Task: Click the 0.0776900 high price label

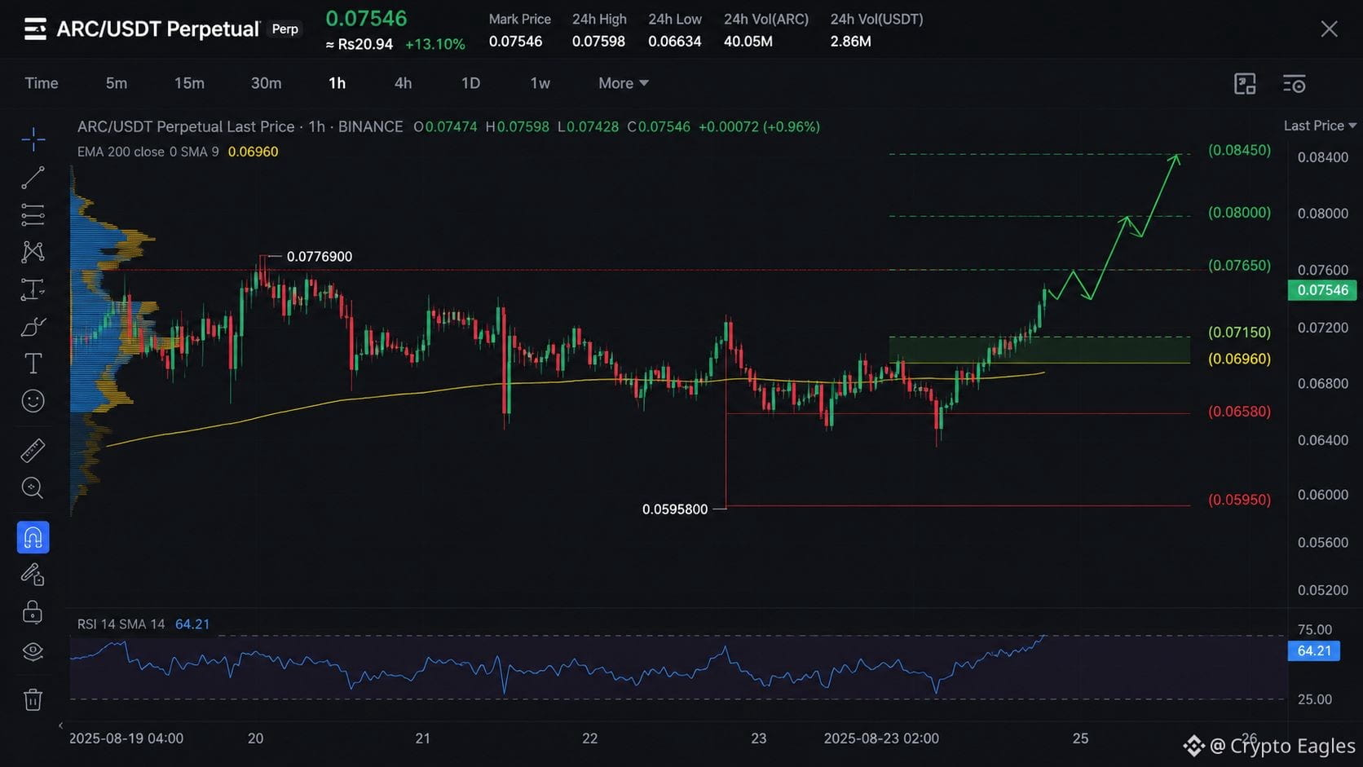Action: point(320,257)
